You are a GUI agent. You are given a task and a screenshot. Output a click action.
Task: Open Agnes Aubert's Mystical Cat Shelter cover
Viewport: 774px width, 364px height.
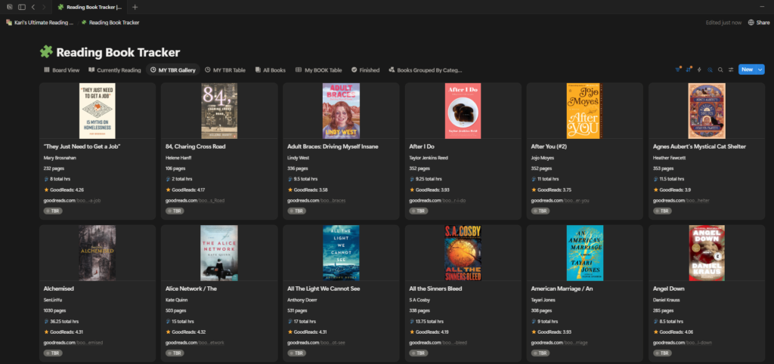[x=707, y=110]
